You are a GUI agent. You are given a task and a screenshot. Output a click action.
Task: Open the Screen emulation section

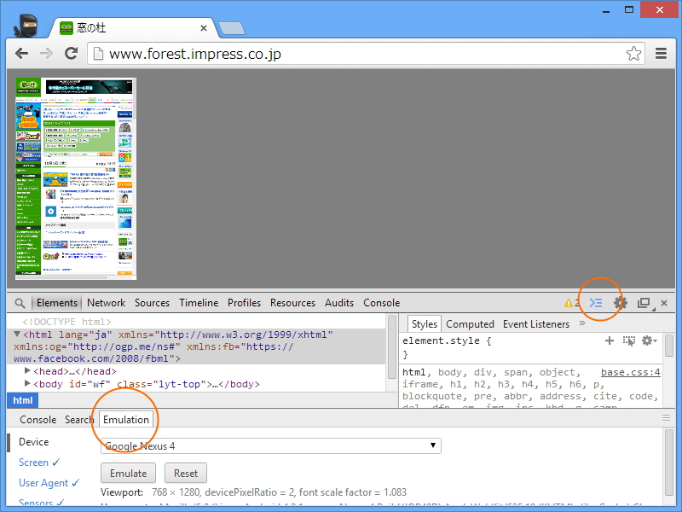click(39, 463)
